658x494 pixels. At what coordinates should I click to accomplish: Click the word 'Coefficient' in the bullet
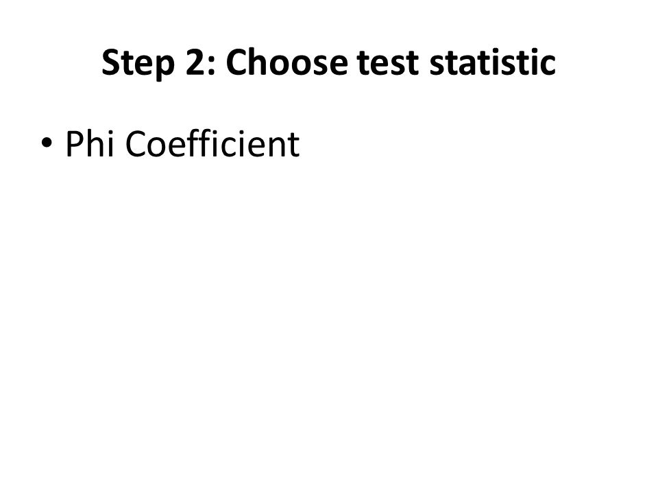[x=212, y=143]
